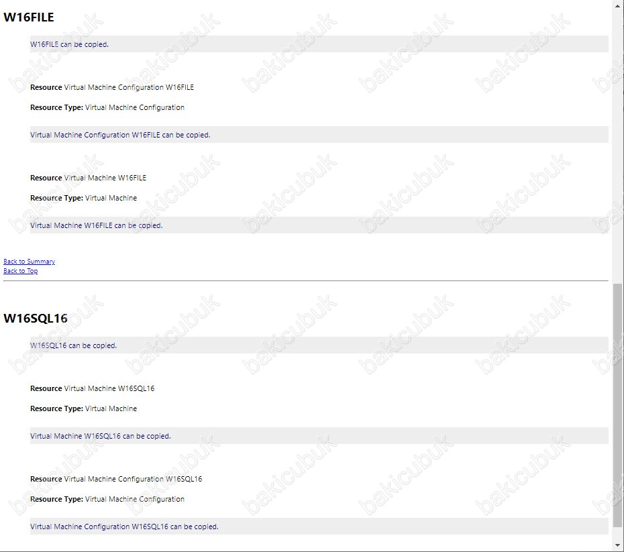Click 'Resource Virtual Machine Configuration W16SQL16' line

[x=116, y=479]
